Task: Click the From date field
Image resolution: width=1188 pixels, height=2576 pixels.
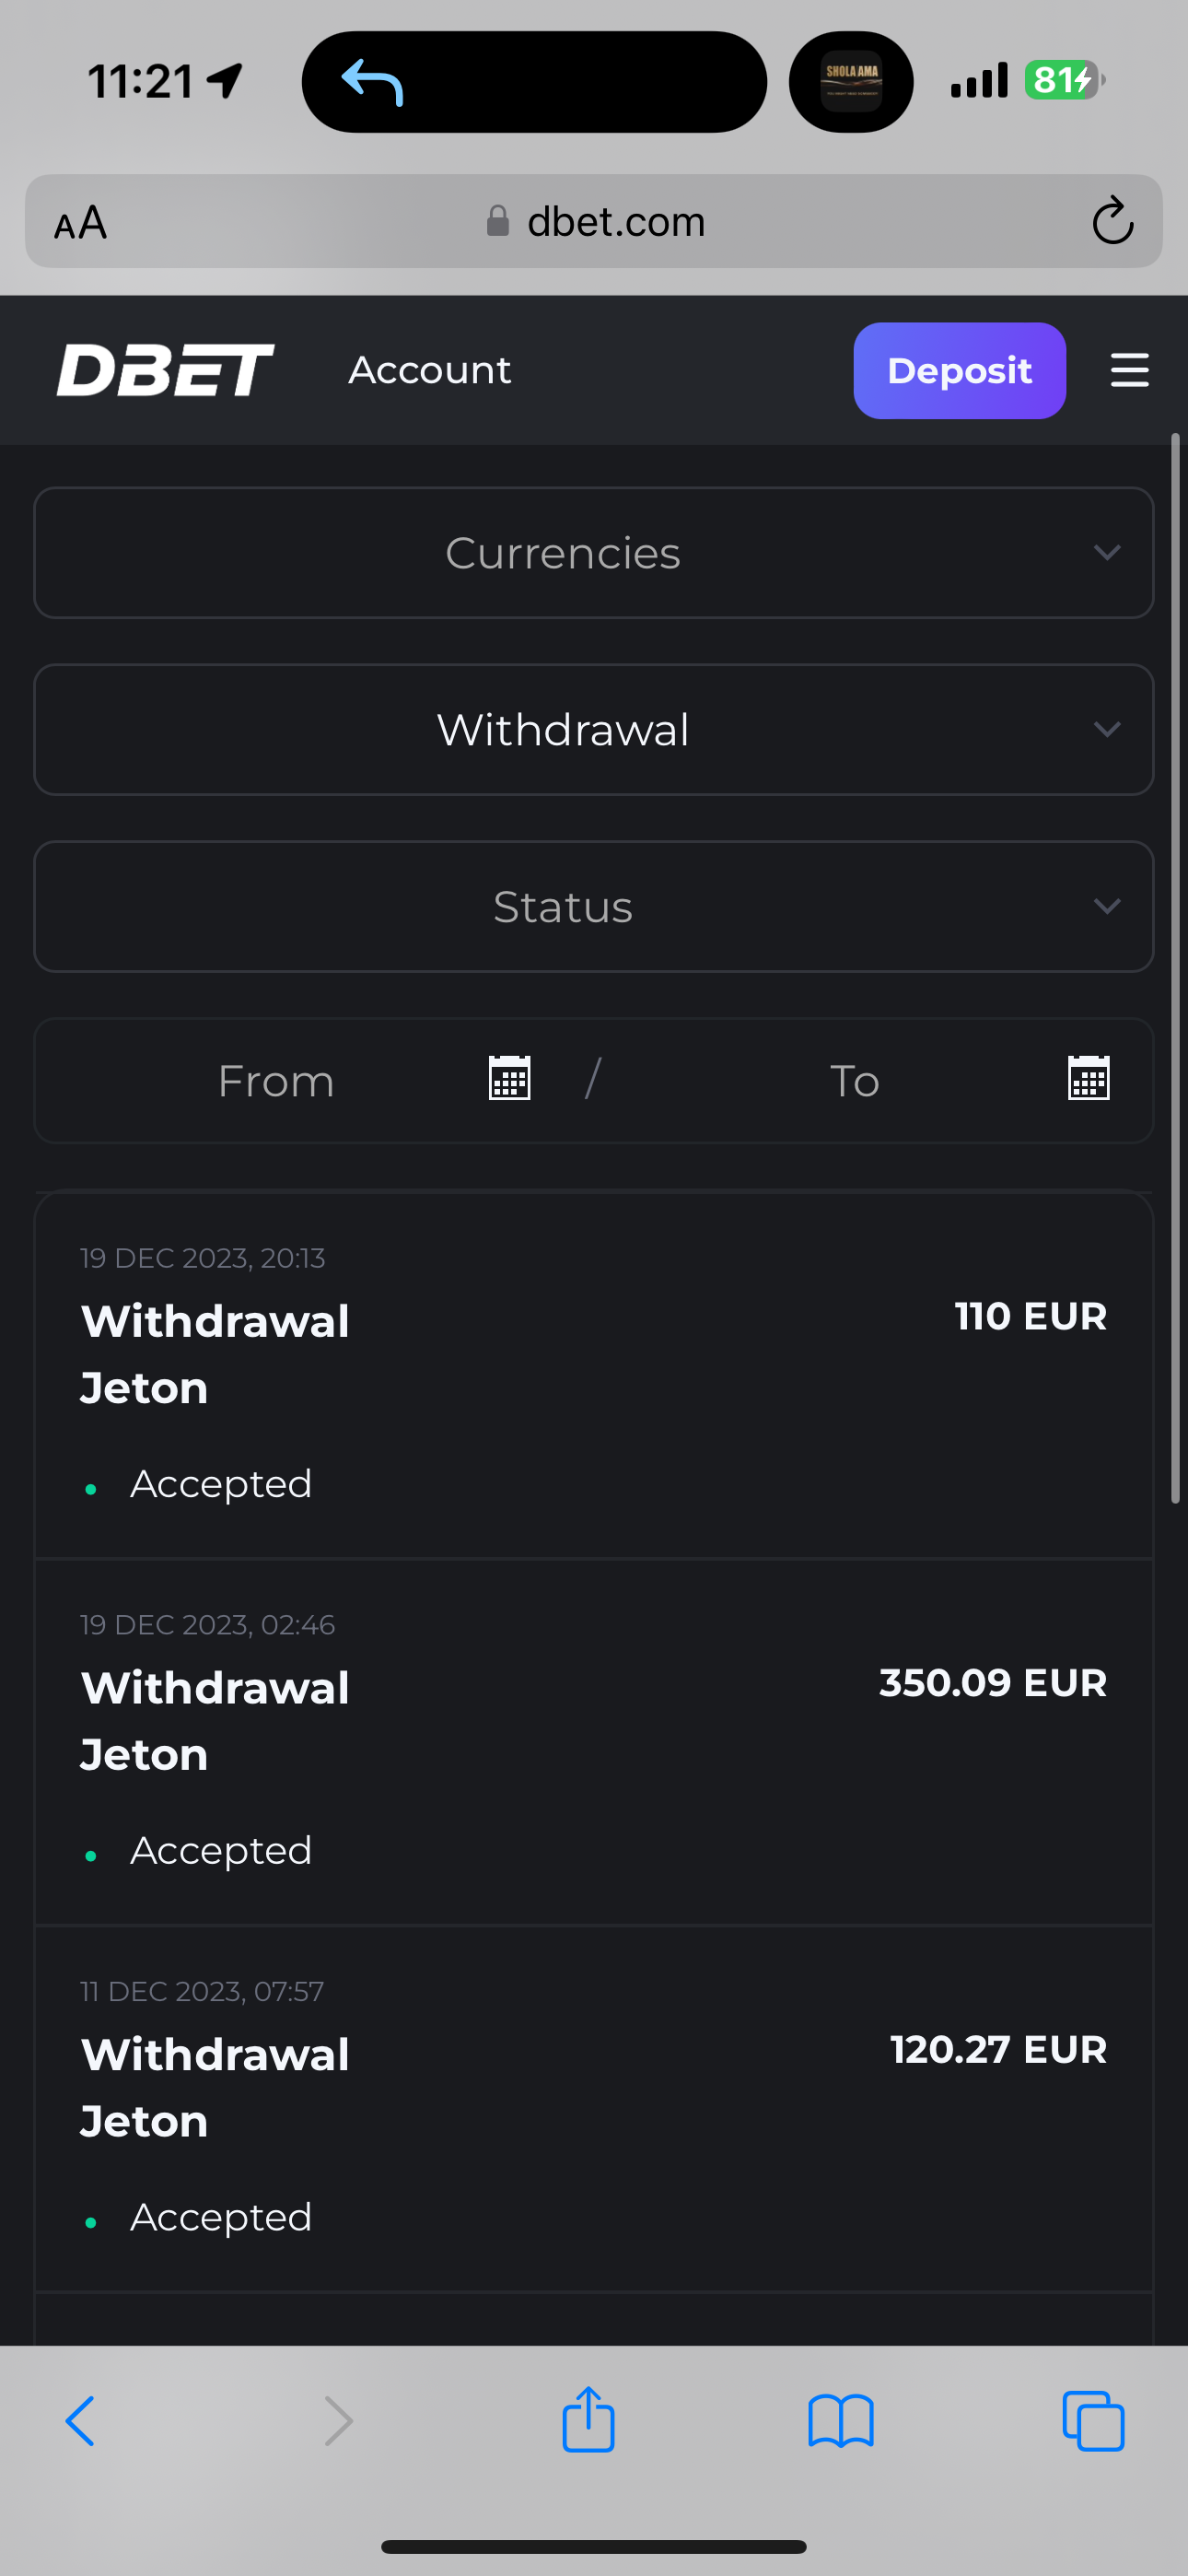Action: [277, 1081]
